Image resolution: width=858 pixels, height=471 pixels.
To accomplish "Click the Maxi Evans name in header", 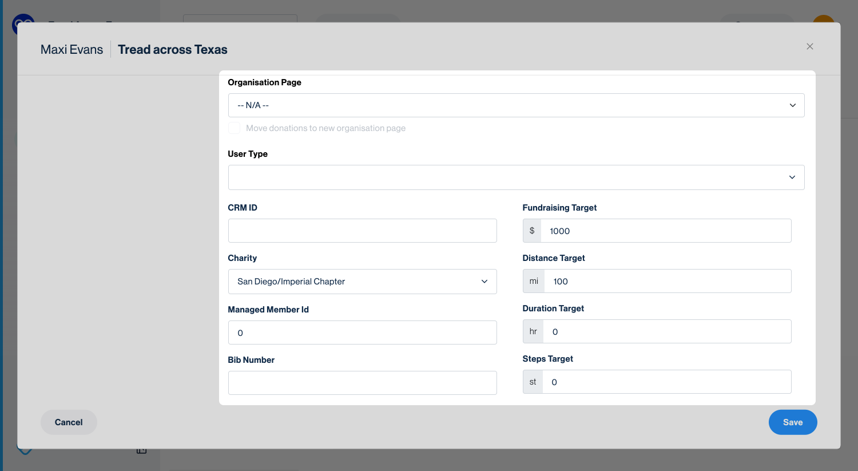I will [x=71, y=50].
